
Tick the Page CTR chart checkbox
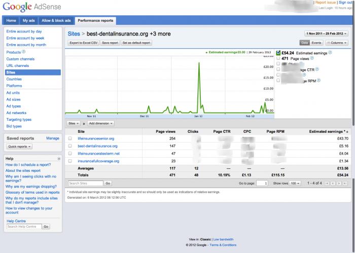[x=278, y=69]
